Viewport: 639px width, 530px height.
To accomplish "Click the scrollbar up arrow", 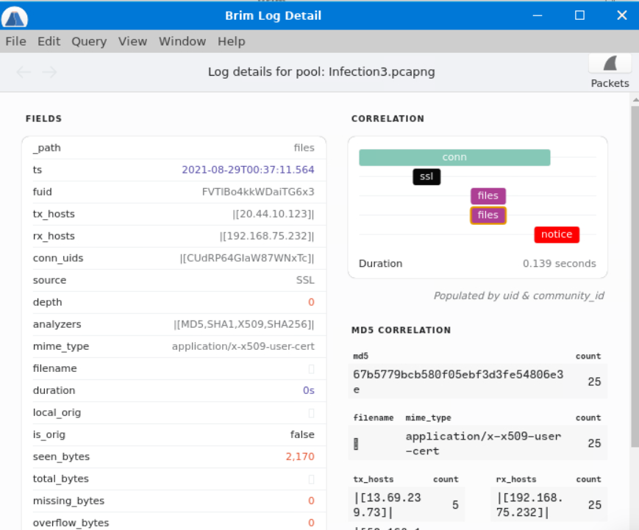I will tap(635, 99).
